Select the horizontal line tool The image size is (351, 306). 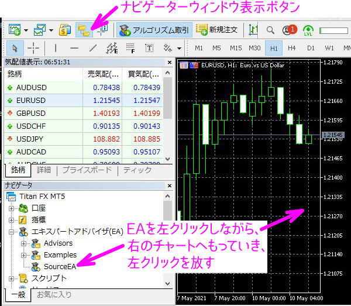[74, 48]
